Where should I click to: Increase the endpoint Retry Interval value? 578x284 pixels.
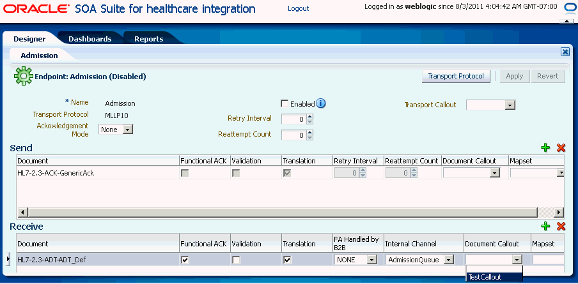click(310, 116)
